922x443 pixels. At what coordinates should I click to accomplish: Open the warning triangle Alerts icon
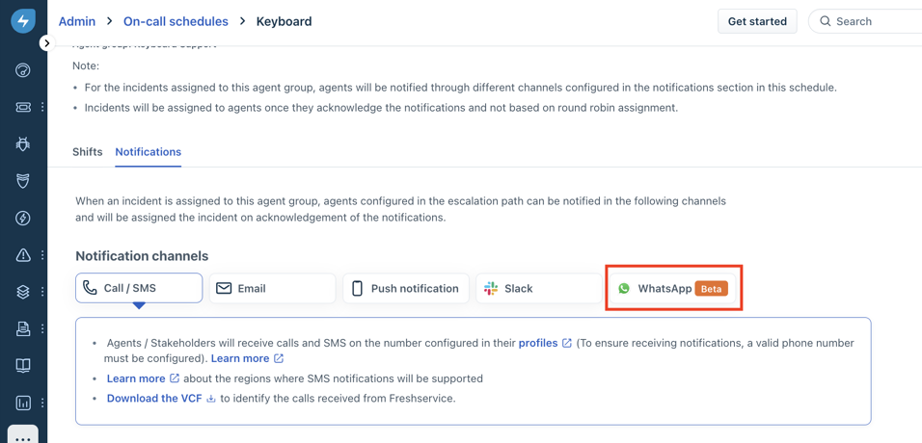(23, 255)
